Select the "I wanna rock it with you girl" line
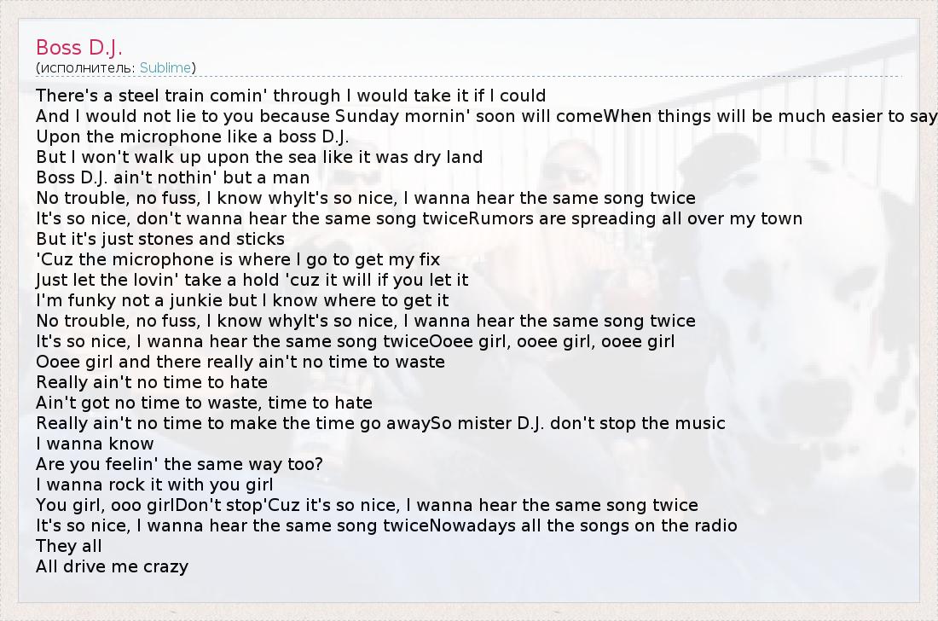Screen dimensions: 938x621 (154, 485)
